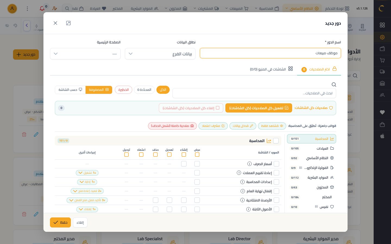Screen dimensions: 391x244
Task: Filter permissions by الخطيرة
Action: [124, 90]
